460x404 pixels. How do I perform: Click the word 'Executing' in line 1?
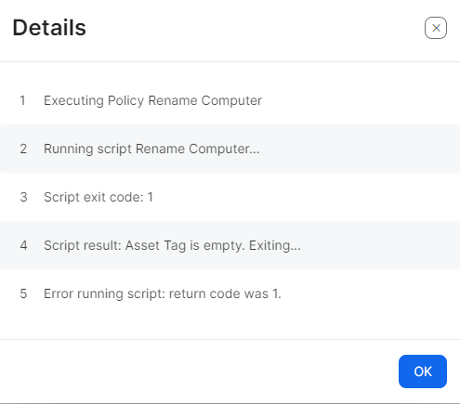(73, 101)
